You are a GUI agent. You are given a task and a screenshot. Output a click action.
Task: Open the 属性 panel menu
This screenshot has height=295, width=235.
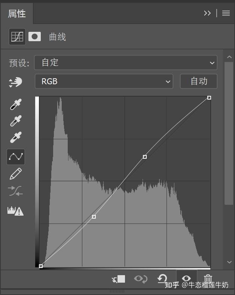226,13
